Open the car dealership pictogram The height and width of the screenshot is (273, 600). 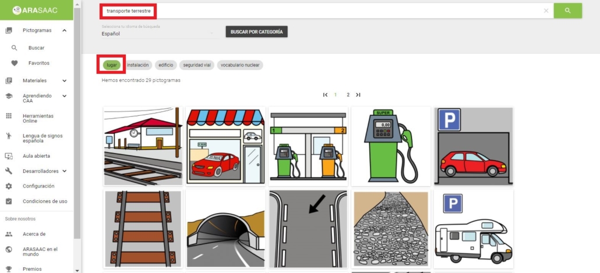[x=225, y=147]
